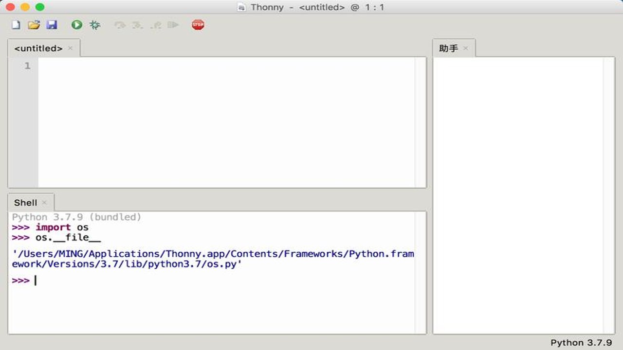623x350 pixels.
Task: Click the Step out debug icon
Action: 156,25
